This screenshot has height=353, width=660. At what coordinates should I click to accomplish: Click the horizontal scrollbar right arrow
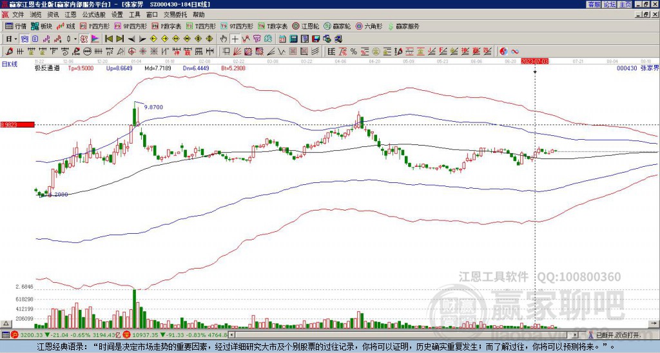[576, 336]
